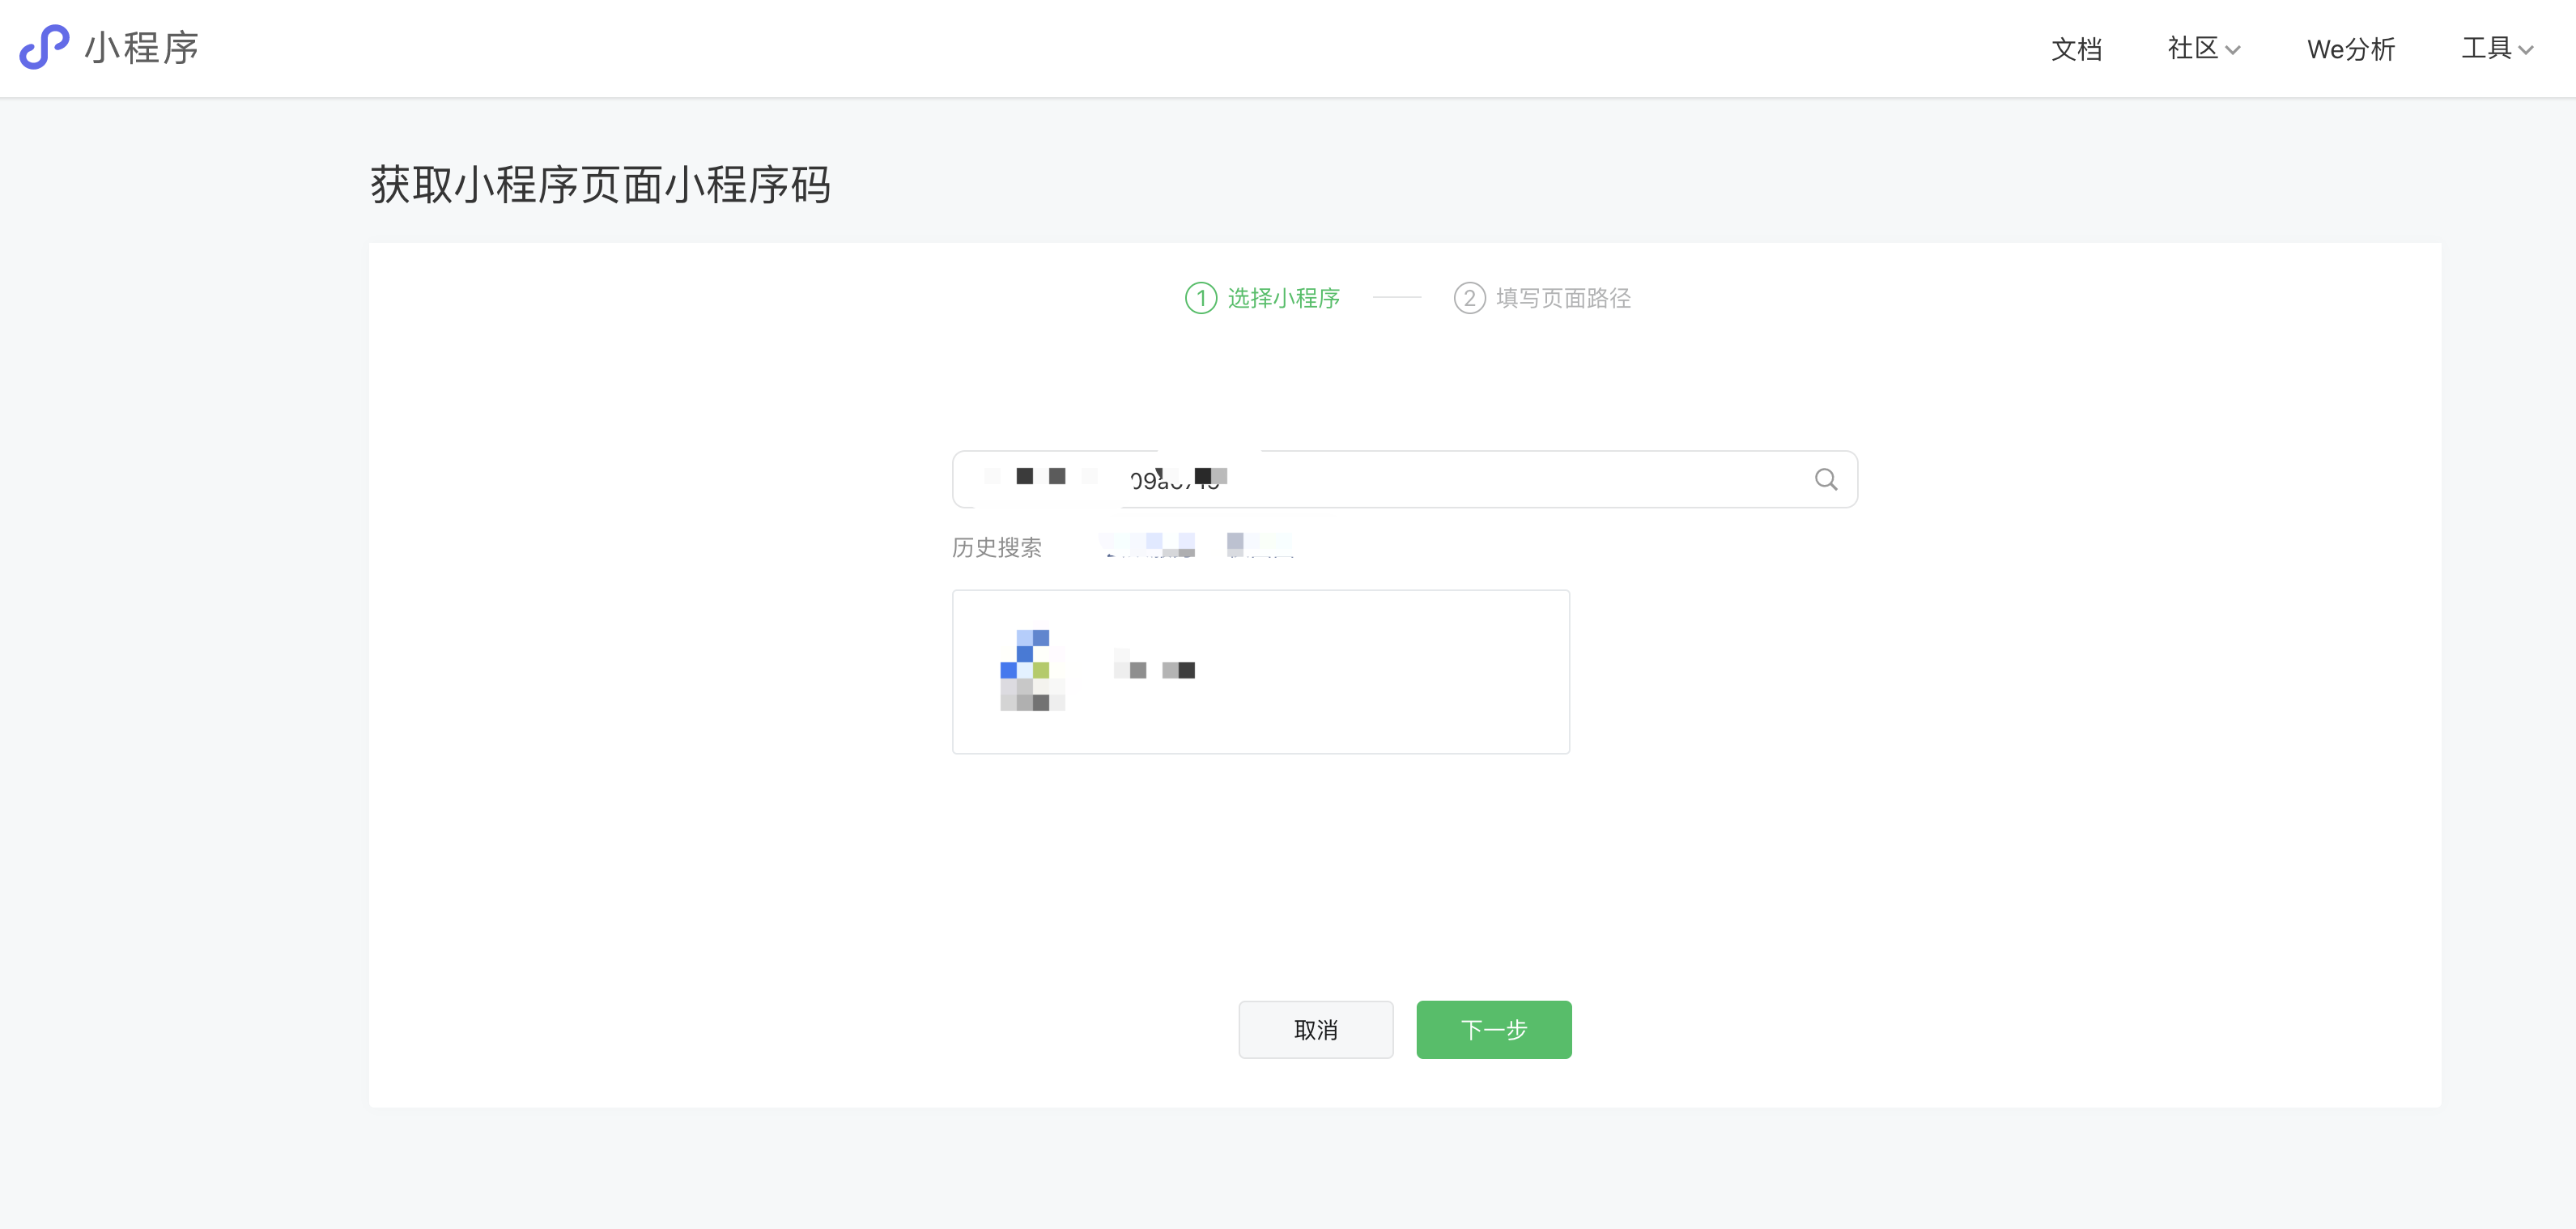Focus the mini program search field
This screenshot has height=1229, width=2576.
click(x=1404, y=479)
